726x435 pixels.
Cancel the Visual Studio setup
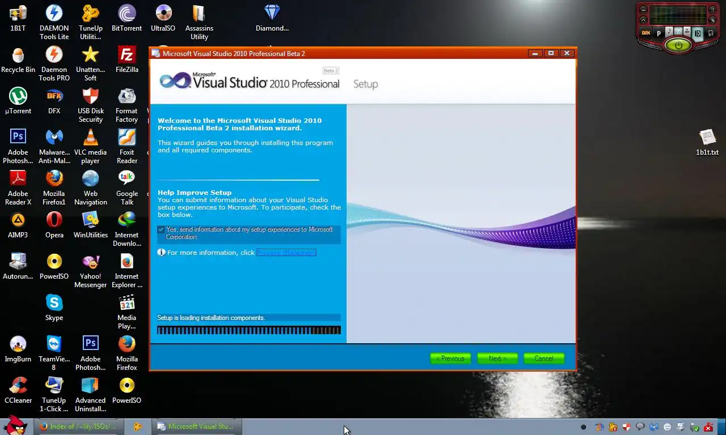pos(543,359)
